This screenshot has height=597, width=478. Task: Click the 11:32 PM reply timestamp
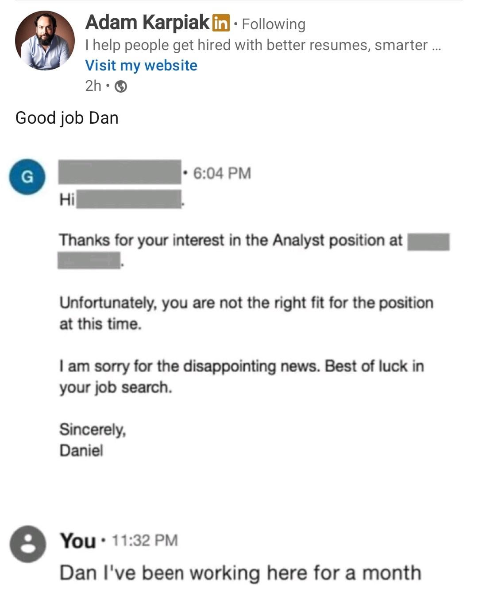[145, 541]
